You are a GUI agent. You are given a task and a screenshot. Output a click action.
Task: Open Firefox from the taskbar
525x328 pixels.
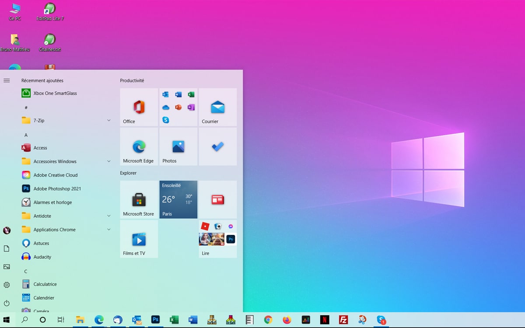pos(287,320)
